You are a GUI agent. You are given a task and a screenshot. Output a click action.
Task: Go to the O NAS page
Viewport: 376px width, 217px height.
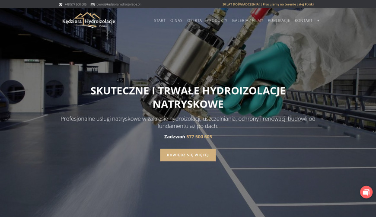[176, 21]
